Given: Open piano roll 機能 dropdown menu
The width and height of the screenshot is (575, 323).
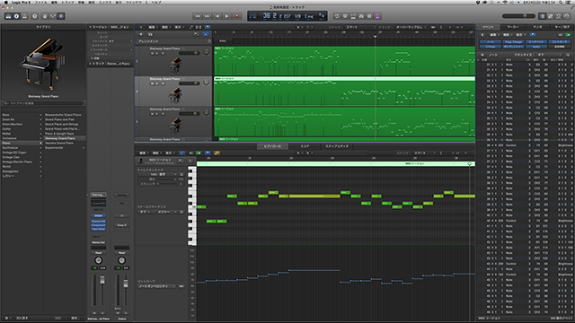Looking at the screenshot, I should [156, 153].
